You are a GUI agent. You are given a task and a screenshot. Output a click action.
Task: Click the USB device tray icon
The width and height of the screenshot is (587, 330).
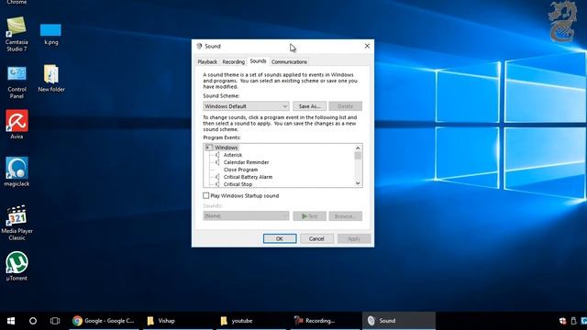573,321
